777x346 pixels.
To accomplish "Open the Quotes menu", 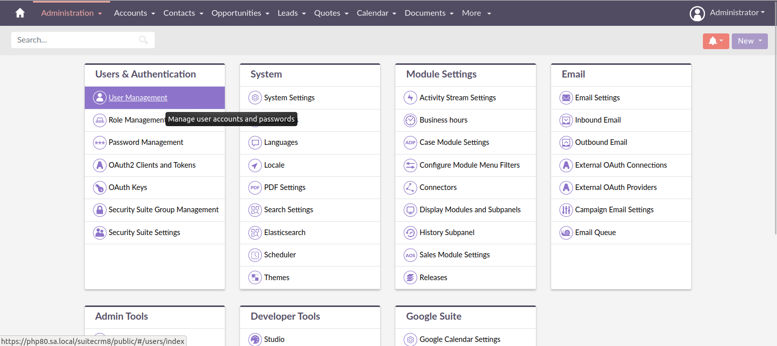I will tap(330, 13).
